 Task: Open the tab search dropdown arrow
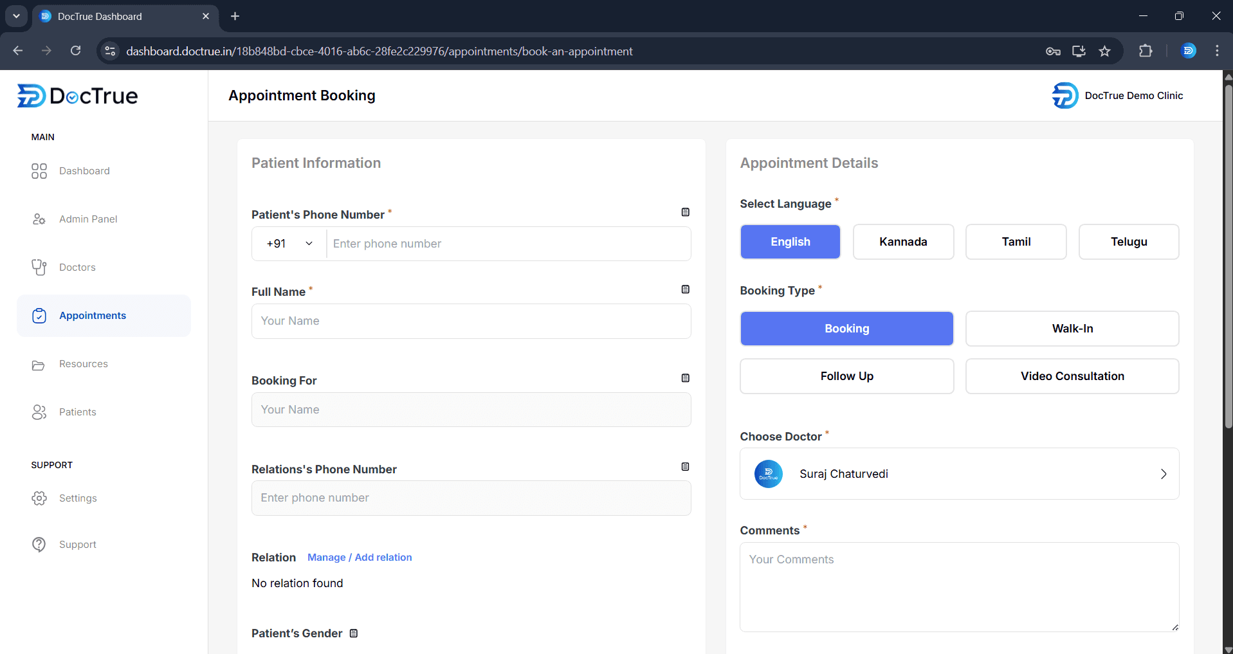[x=16, y=16]
